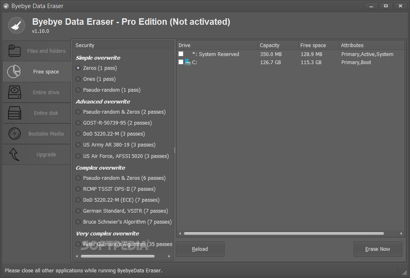Click the C: drive disk icon
Viewport: 410px width, 278px height.
[x=188, y=62]
